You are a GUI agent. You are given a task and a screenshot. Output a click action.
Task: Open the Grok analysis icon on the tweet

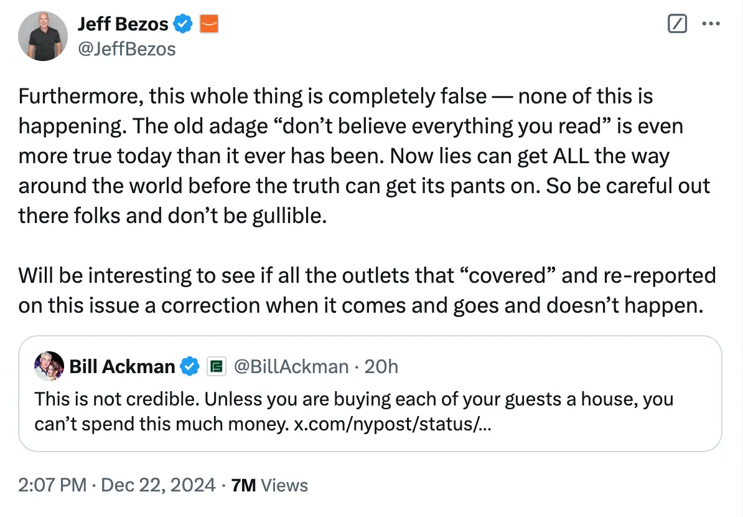[676, 24]
